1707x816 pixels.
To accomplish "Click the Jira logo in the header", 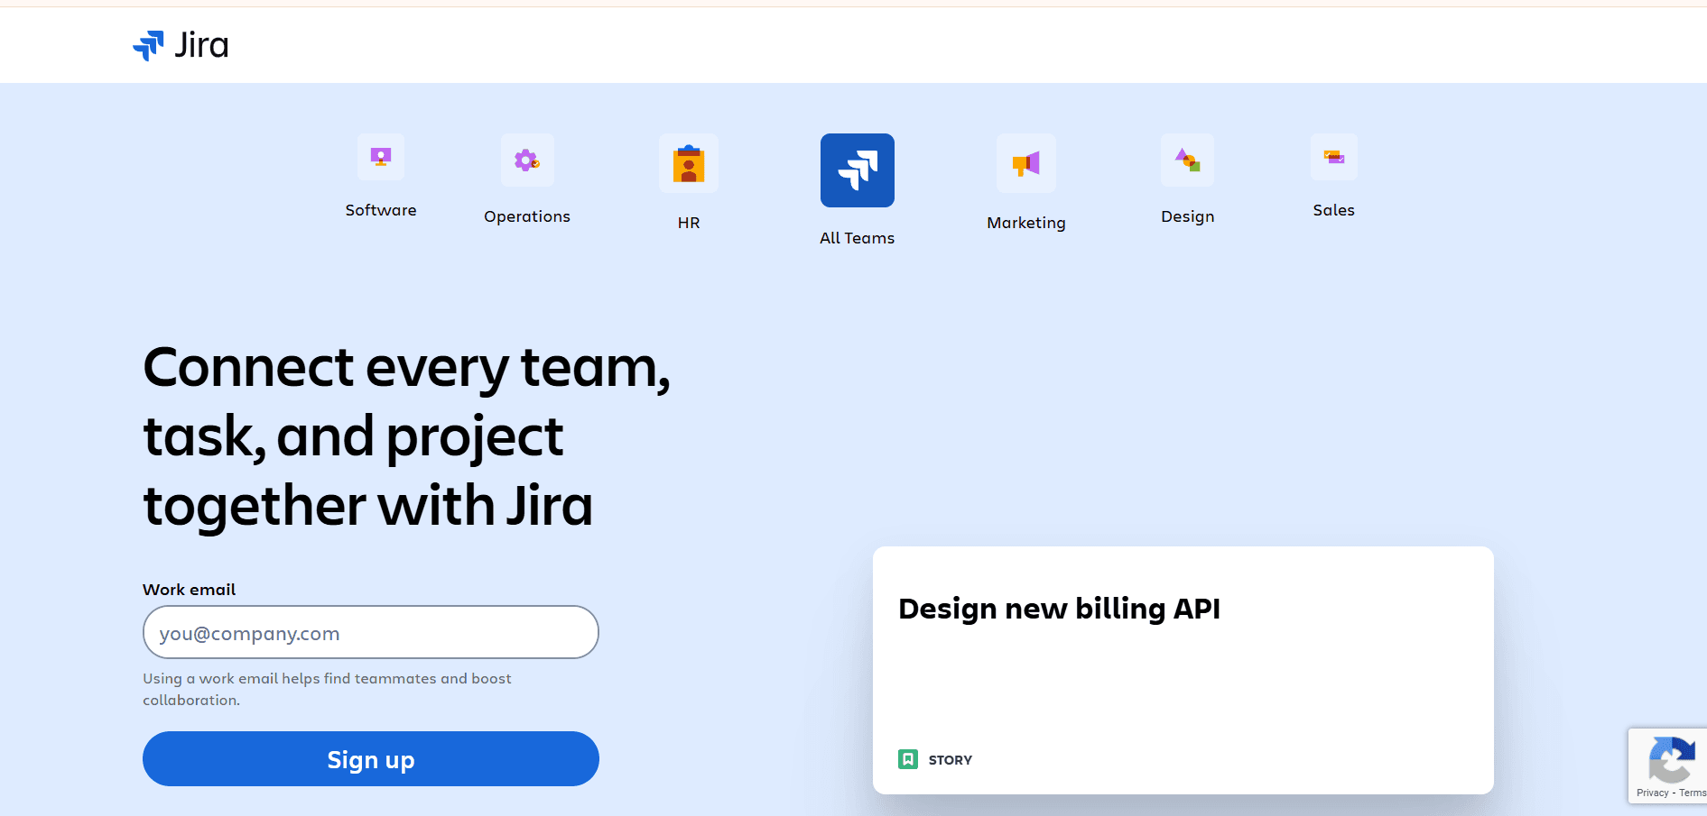I will click(x=182, y=45).
